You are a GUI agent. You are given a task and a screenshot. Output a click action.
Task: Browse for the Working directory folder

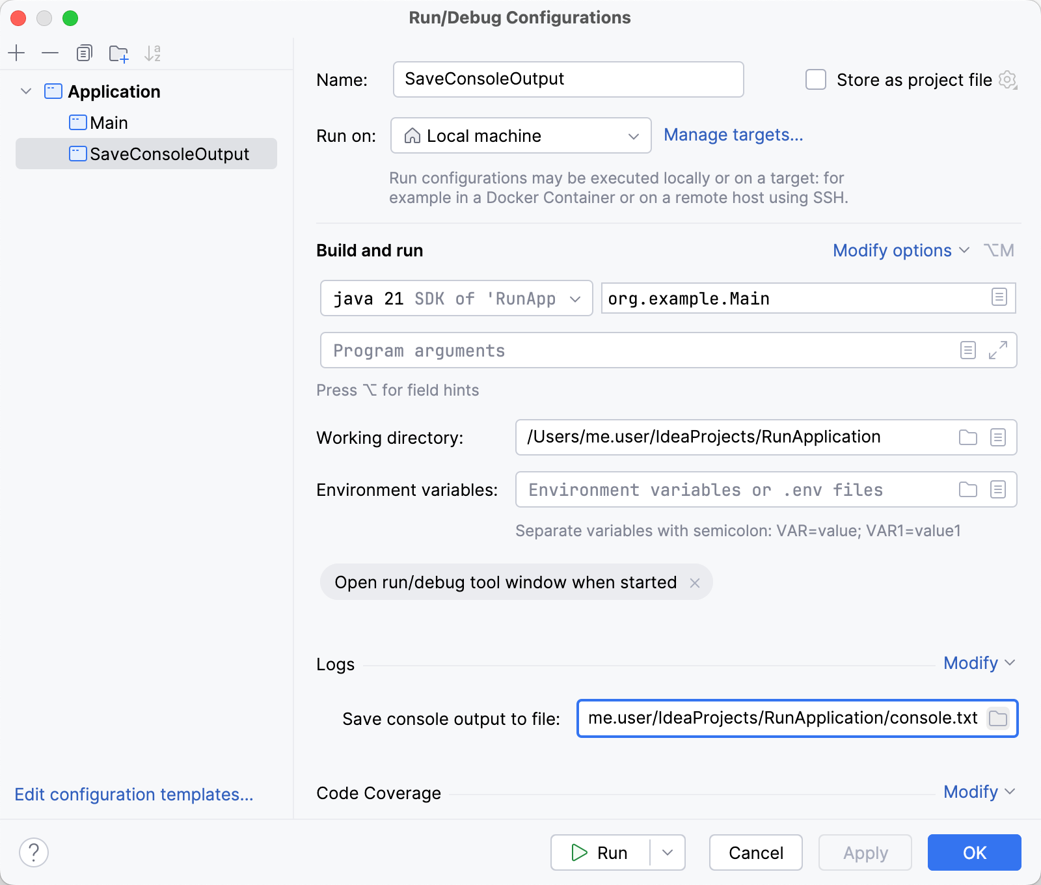[x=967, y=437]
